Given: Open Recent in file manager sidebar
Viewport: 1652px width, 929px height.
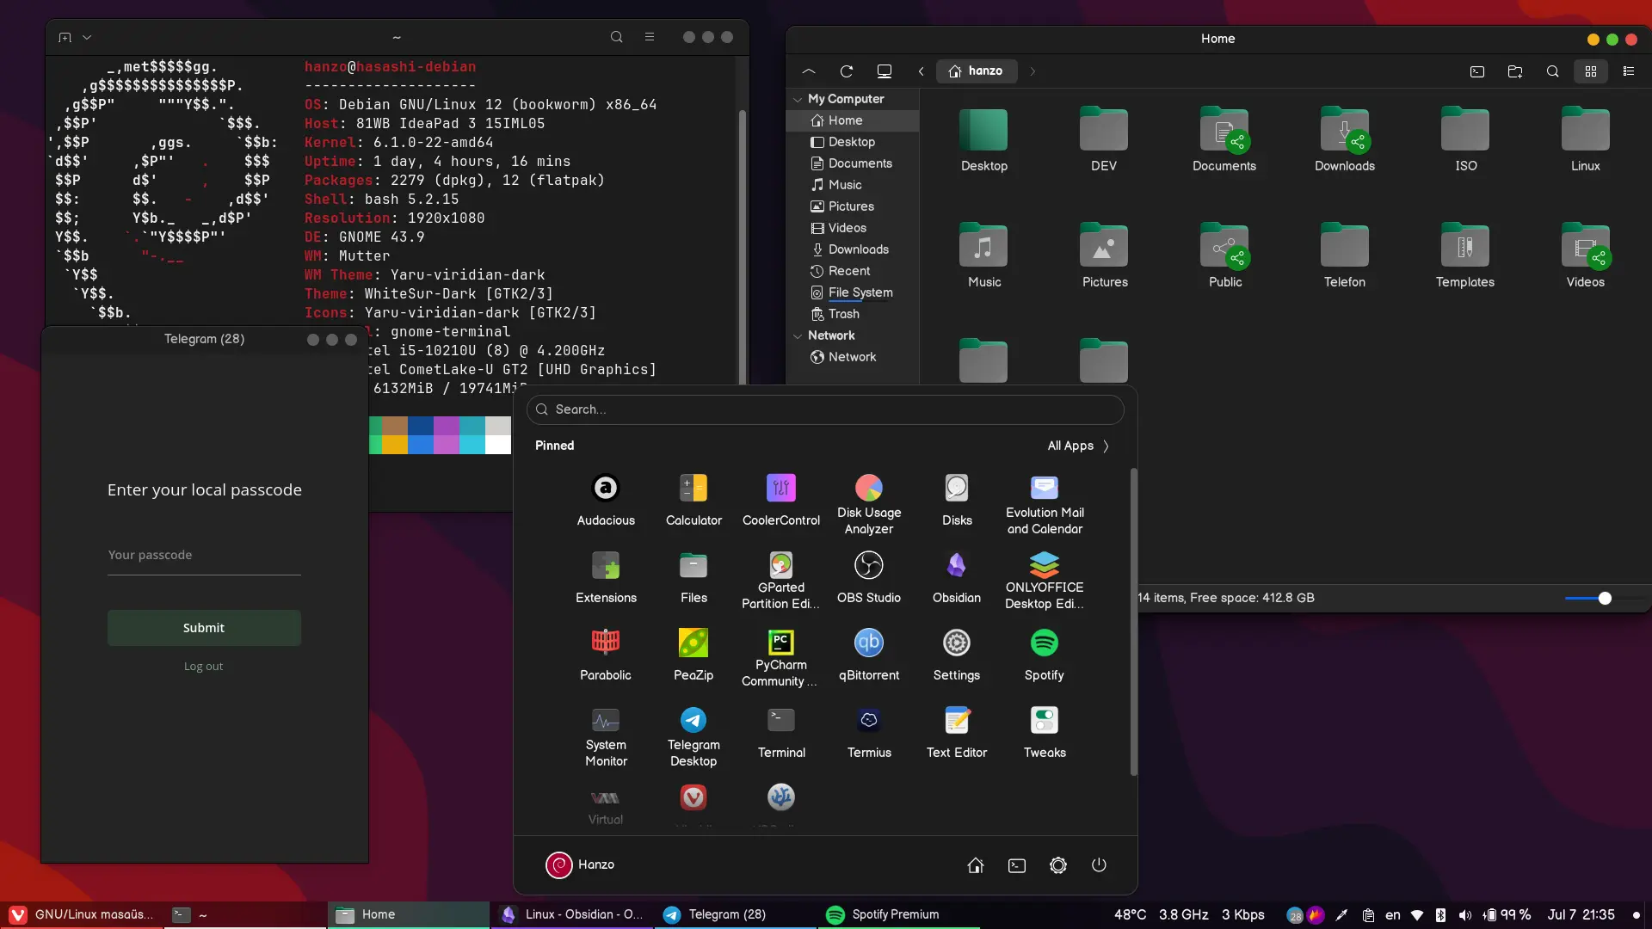Looking at the screenshot, I should click(x=852, y=271).
